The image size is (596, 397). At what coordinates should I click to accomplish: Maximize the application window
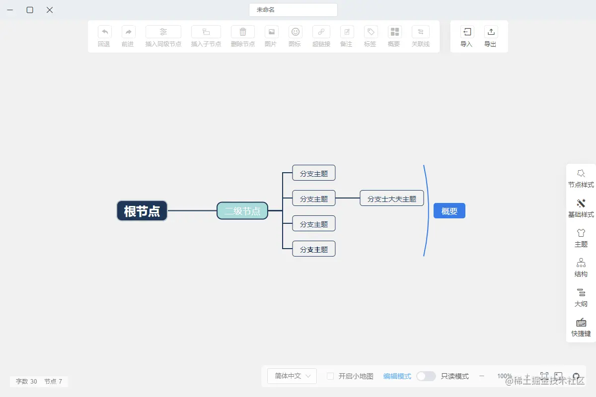[30, 10]
